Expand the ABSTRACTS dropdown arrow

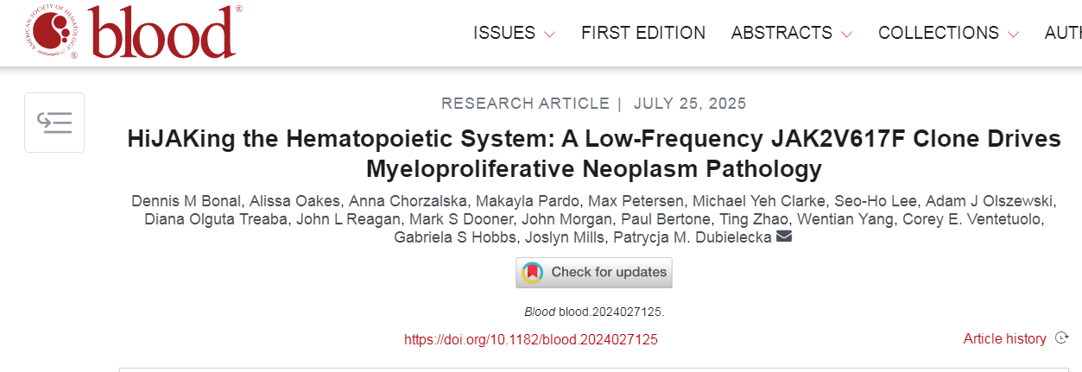coord(846,35)
